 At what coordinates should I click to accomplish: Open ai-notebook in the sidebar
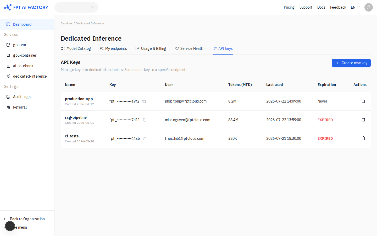27,66
